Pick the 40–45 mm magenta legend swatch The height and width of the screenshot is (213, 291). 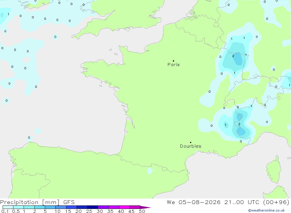(x=124, y=207)
